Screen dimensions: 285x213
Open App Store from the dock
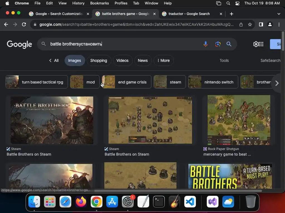112,202
